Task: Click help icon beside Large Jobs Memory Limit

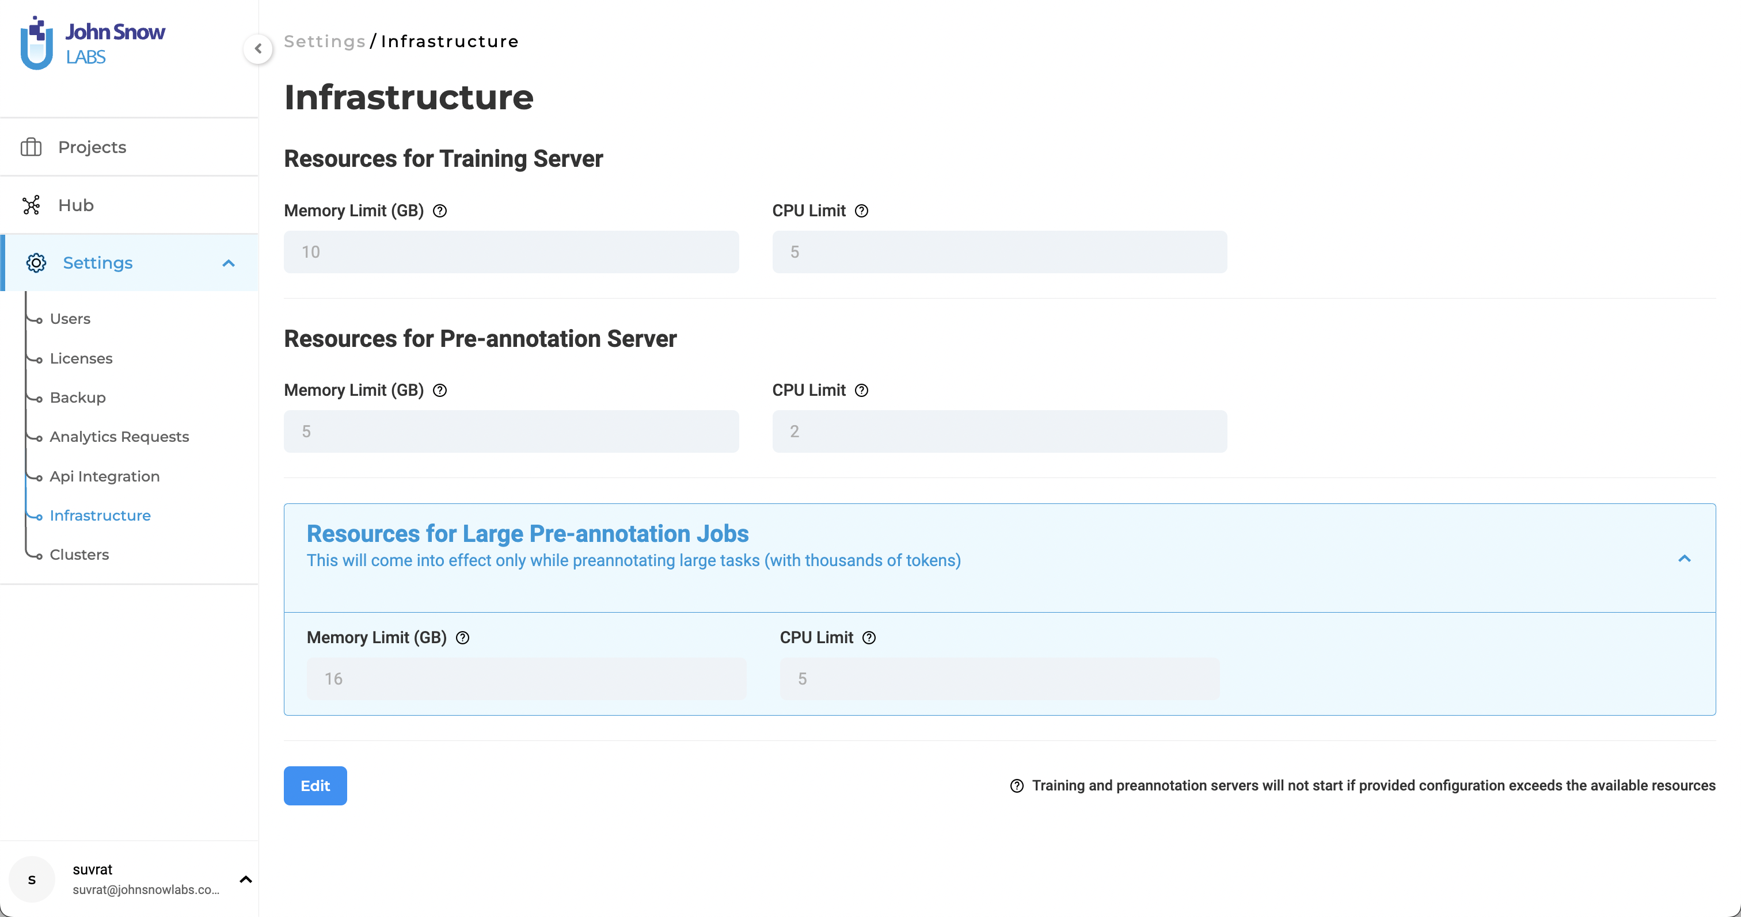Action: pos(462,637)
